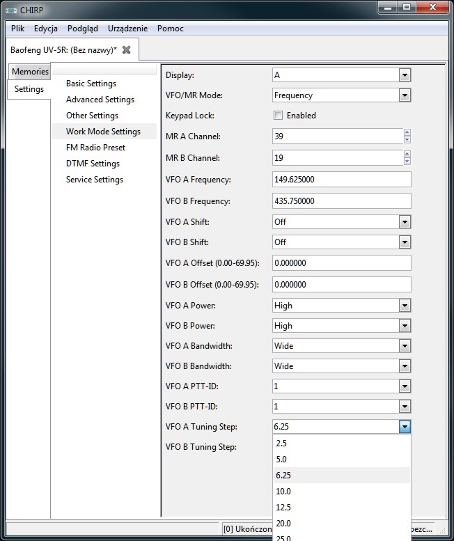The height and width of the screenshot is (541, 454).
Task: Open the Pomoc menu
Action: click(x=171, y=29)
